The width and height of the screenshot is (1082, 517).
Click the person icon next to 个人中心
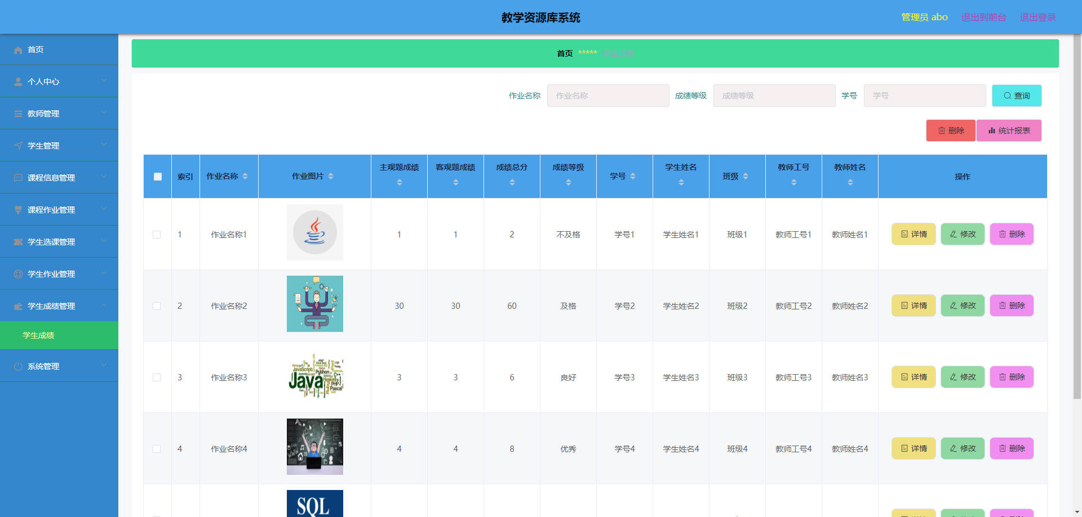pyautogui.click(x=18, y=82)
